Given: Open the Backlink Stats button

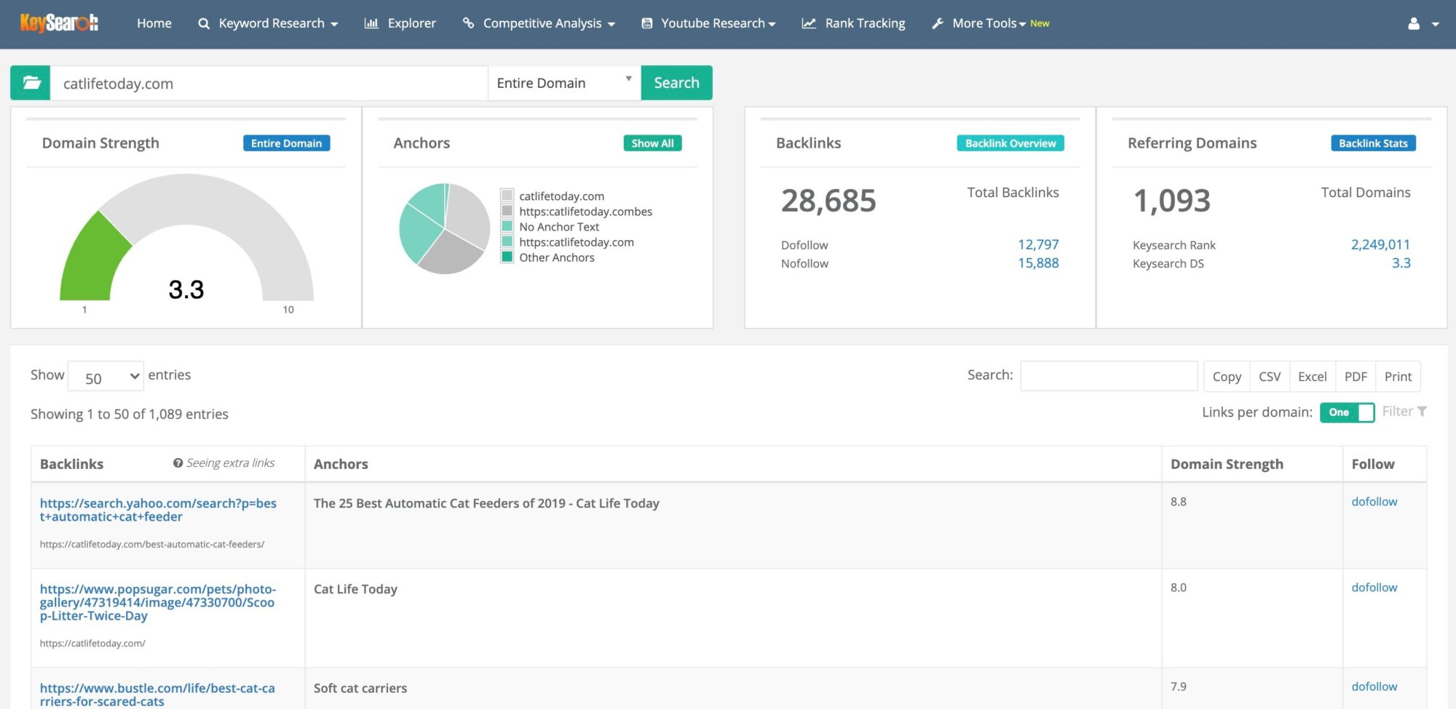Looking at the screenshot, I should 1373,143.
